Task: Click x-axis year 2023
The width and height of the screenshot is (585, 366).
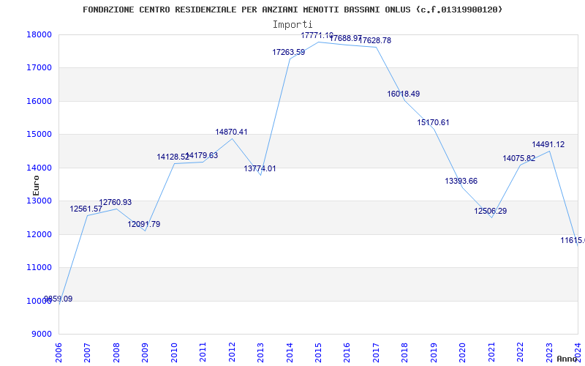Action: point(549,353)
